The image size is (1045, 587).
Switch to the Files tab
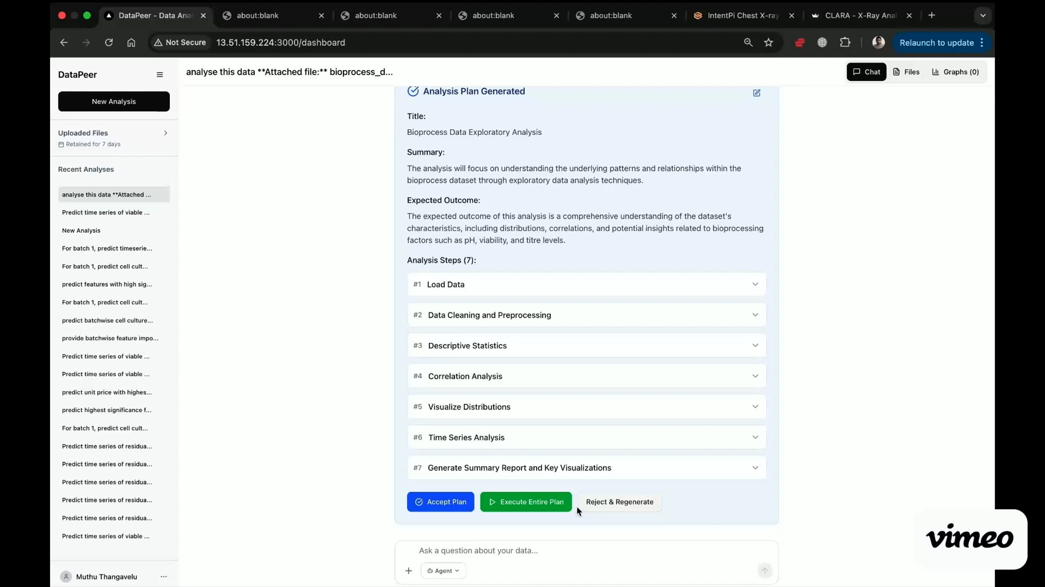click(906, 72)
